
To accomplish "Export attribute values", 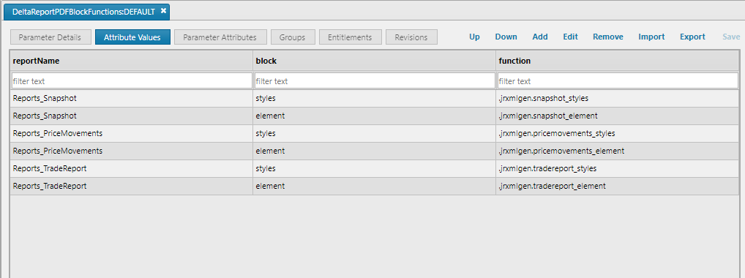I will pyautogui.click(x=692, y=37).
